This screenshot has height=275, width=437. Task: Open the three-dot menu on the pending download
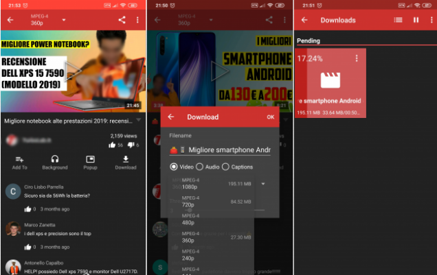coord(356,59)
